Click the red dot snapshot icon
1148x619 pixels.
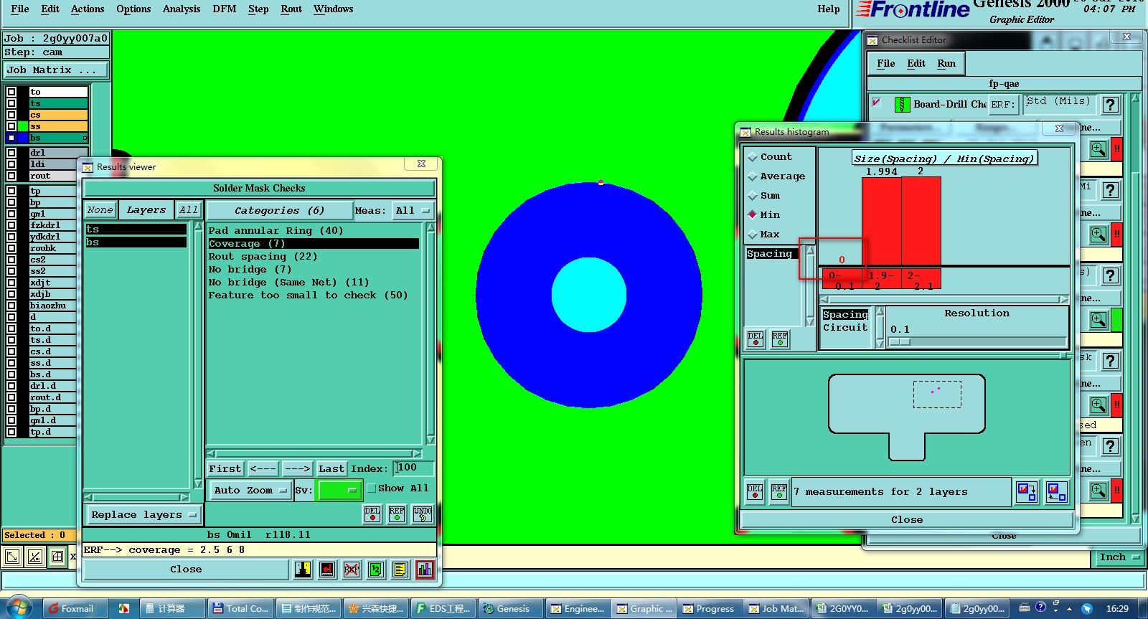click(x=327, y=570)
